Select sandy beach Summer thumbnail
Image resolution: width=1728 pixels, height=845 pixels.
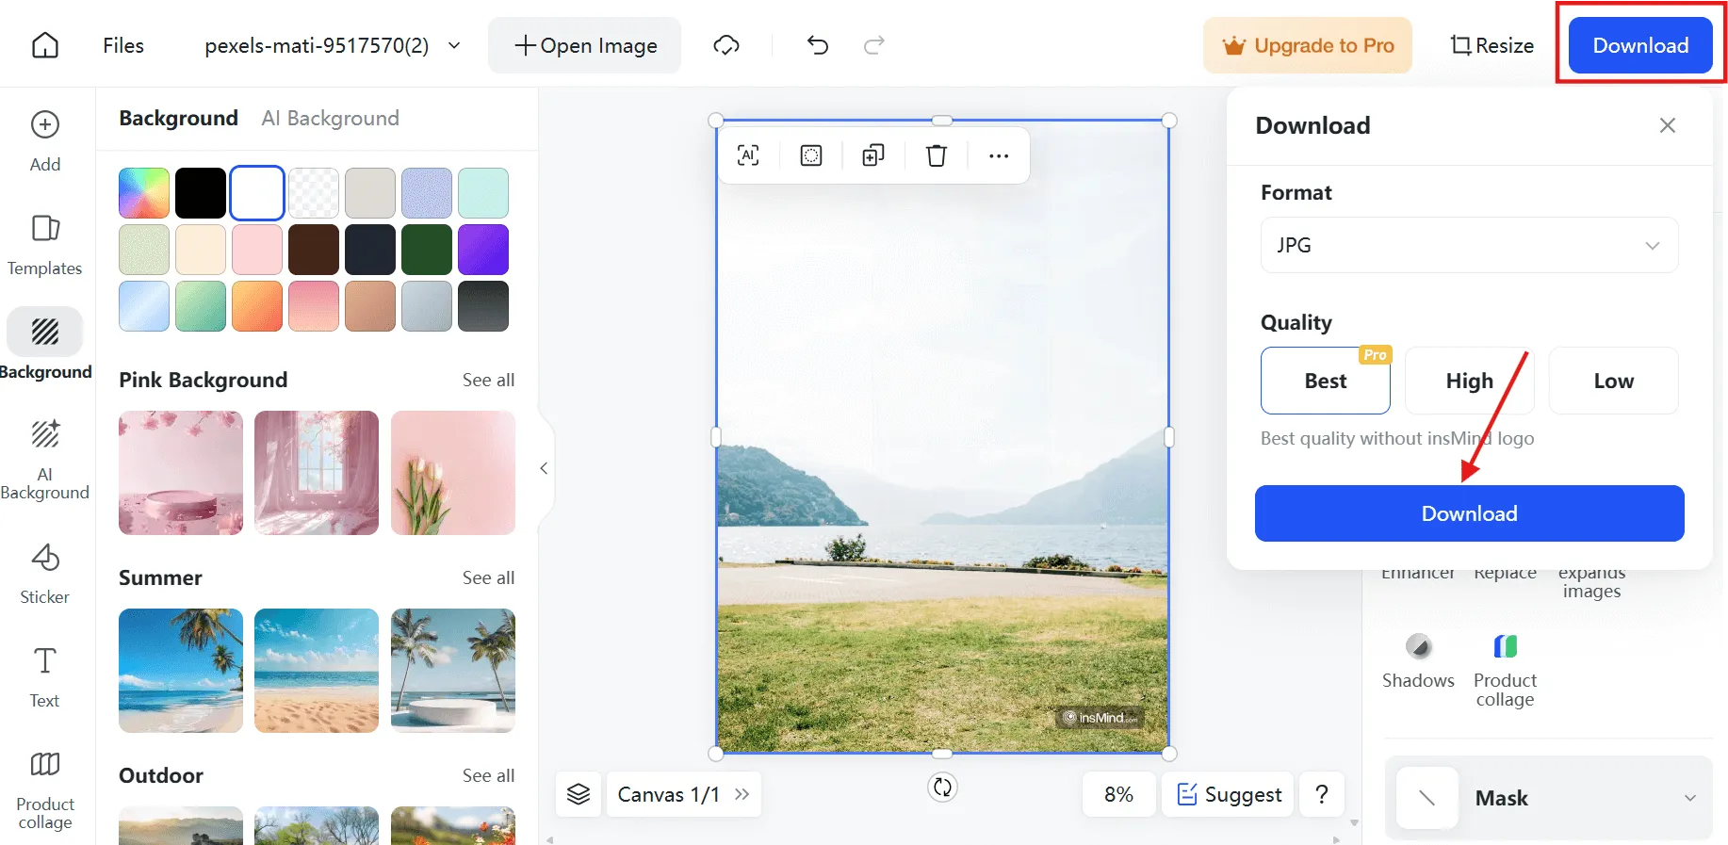coord(317,671)
